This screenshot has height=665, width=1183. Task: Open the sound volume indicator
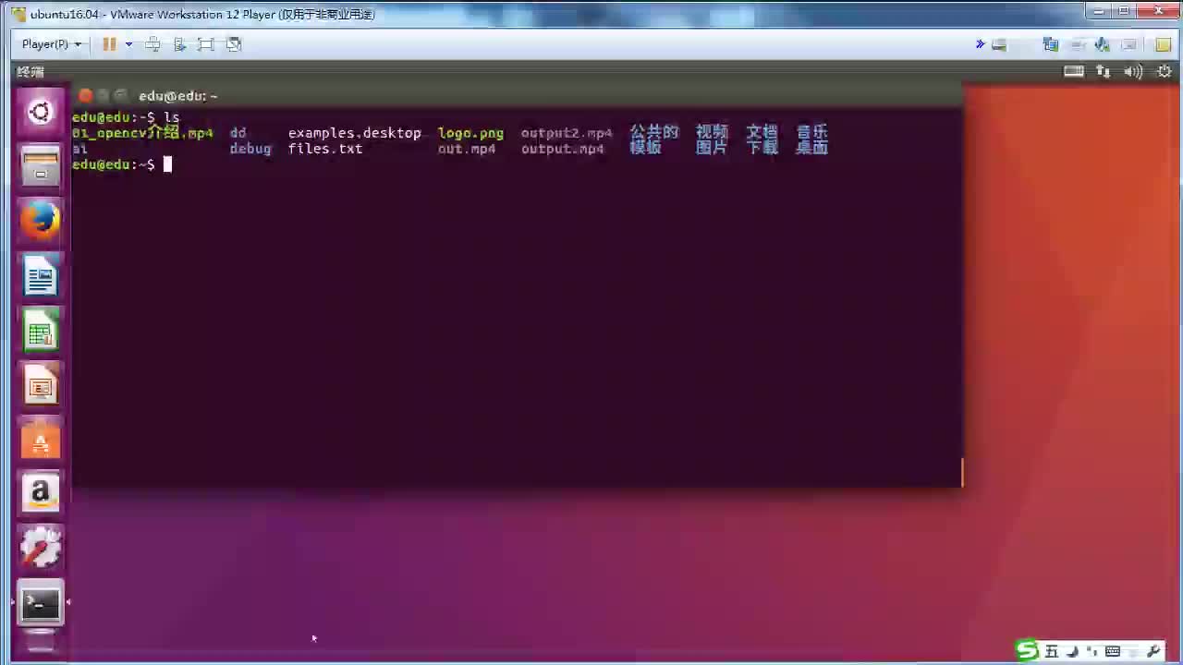click(x=1134, y=71)
